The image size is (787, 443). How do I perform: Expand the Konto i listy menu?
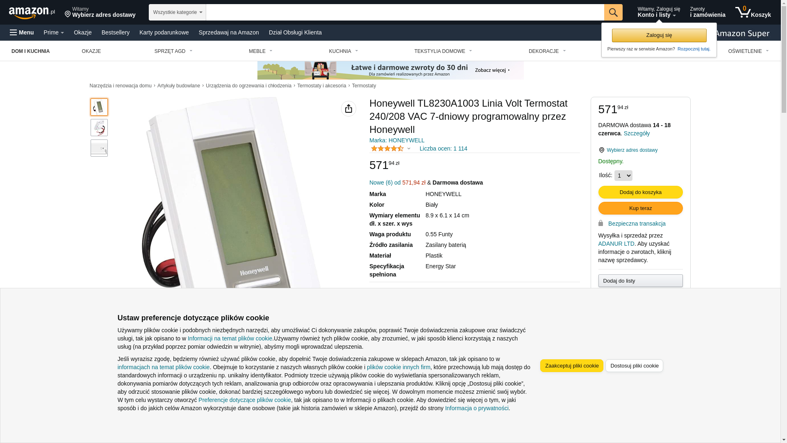click(x=658, y=12)
